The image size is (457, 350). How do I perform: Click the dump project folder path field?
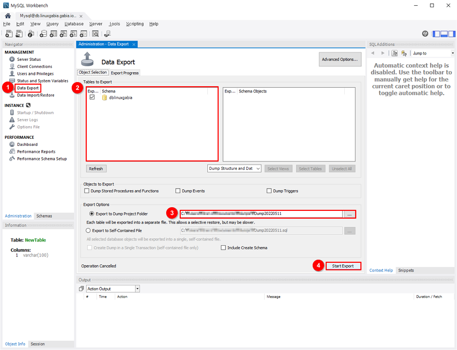coord(261,213)
